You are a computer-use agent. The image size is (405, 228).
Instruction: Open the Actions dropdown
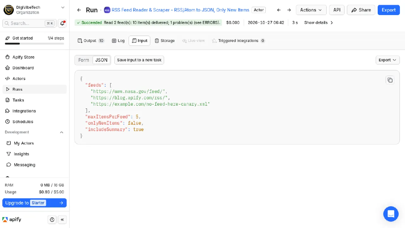pyautogui.click(x=311, y=10)
